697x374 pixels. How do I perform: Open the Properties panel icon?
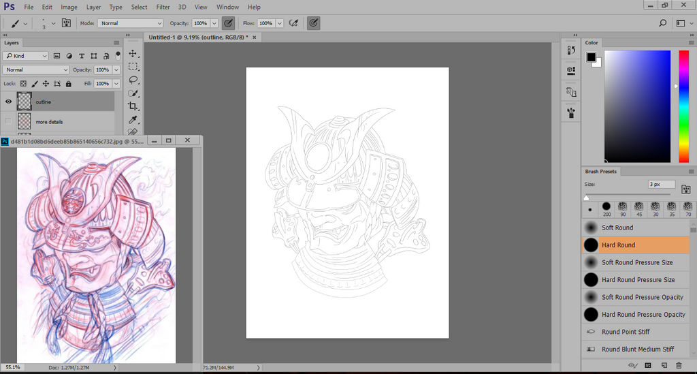[571, 70]
